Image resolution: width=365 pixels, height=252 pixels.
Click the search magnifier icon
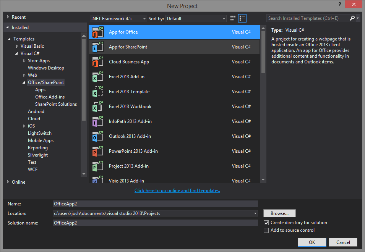pyautogui.click(x=352, y=18)
